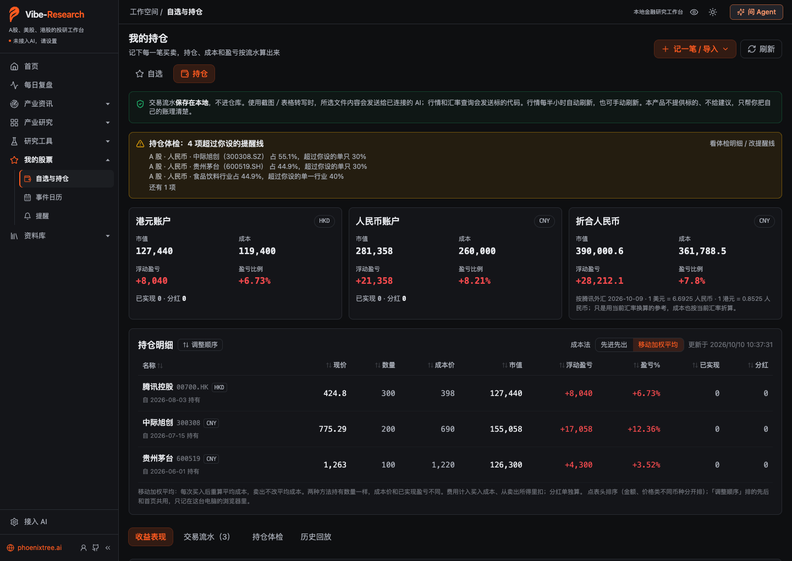792x561 pixels.
Task: Click 接入 AI in sidebar
Action: pos(59,522)
